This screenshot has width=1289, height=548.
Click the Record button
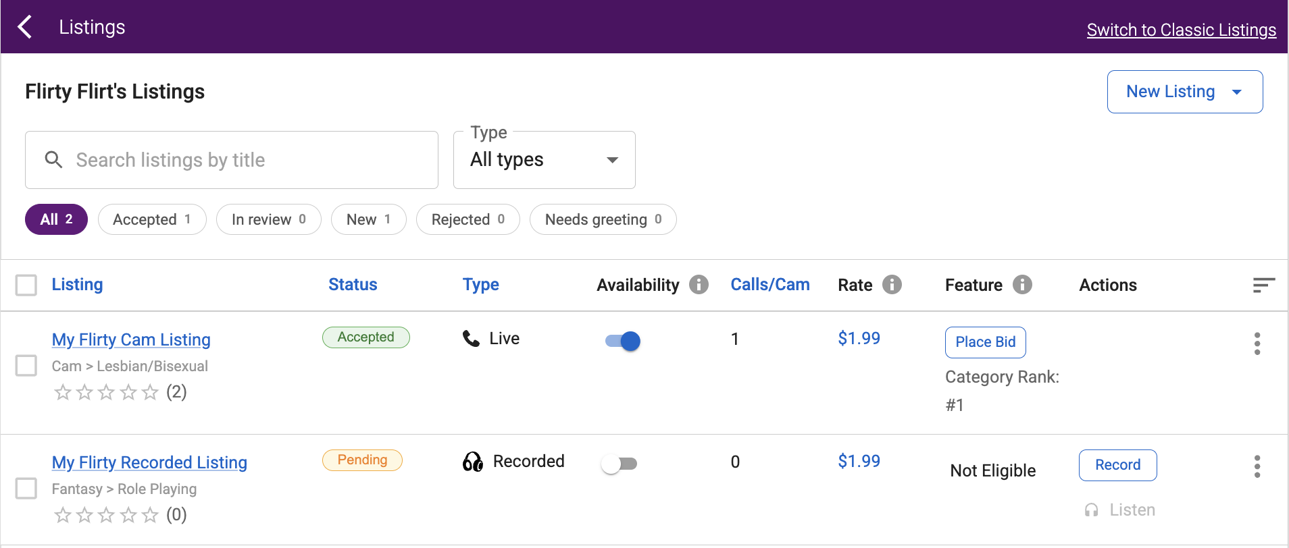1118,465
